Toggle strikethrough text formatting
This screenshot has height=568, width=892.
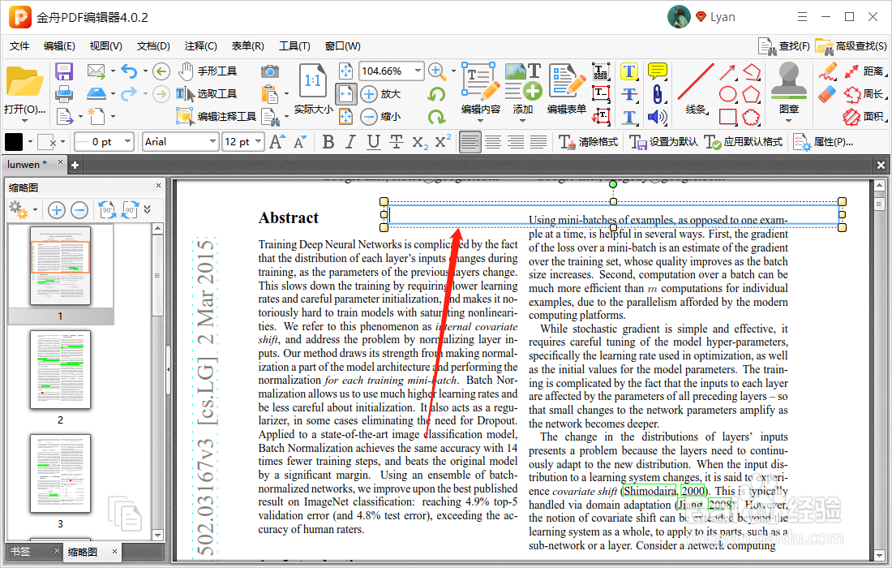coord(397,142)
